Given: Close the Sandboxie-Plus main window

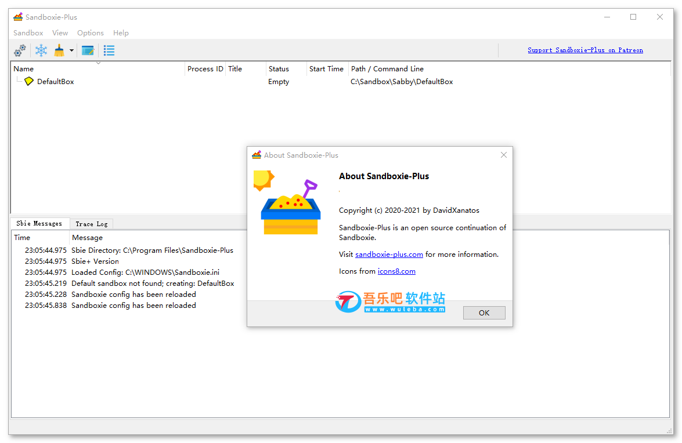Looking at the screenshot, I should [x=660, y=17].
